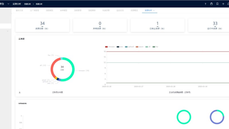Click the first 资源分析 breadcrumb link

tap(27, 4)
